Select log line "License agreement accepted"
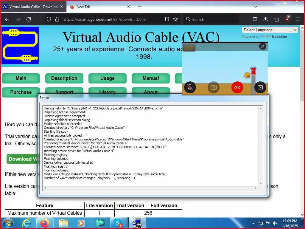The image size is (305, 229). [x=64, y=116]
